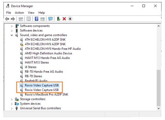Click the Update device driver icon
165x120 pixels.
(x=58, y=19)
